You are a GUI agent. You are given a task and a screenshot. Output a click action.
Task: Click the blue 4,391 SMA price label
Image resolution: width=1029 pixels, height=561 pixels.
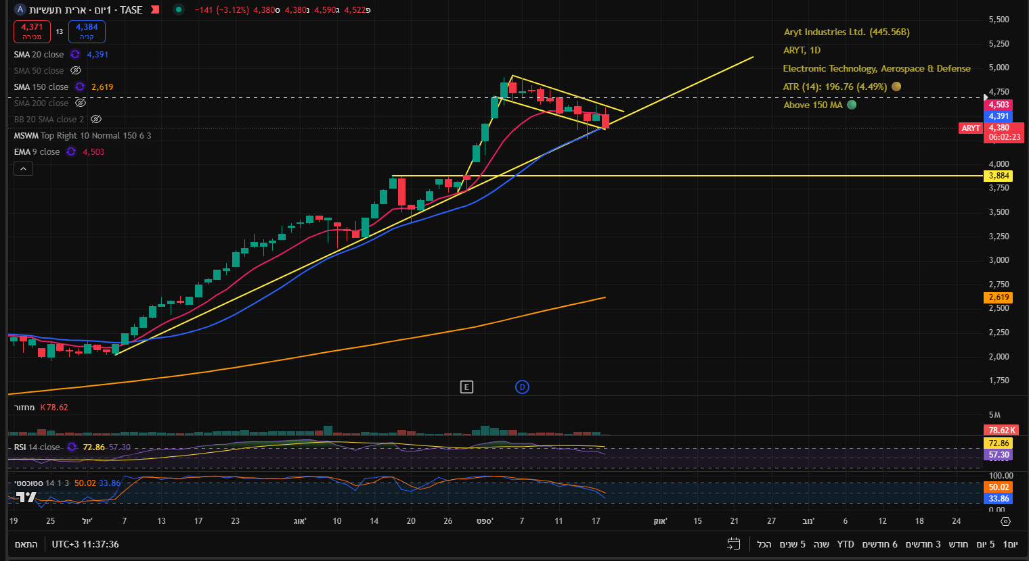click(x=999, y=116)
